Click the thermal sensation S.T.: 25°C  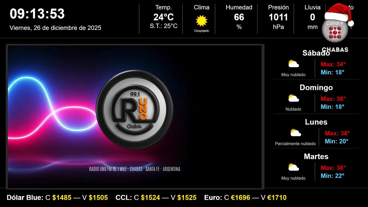[x=164, y=26]
